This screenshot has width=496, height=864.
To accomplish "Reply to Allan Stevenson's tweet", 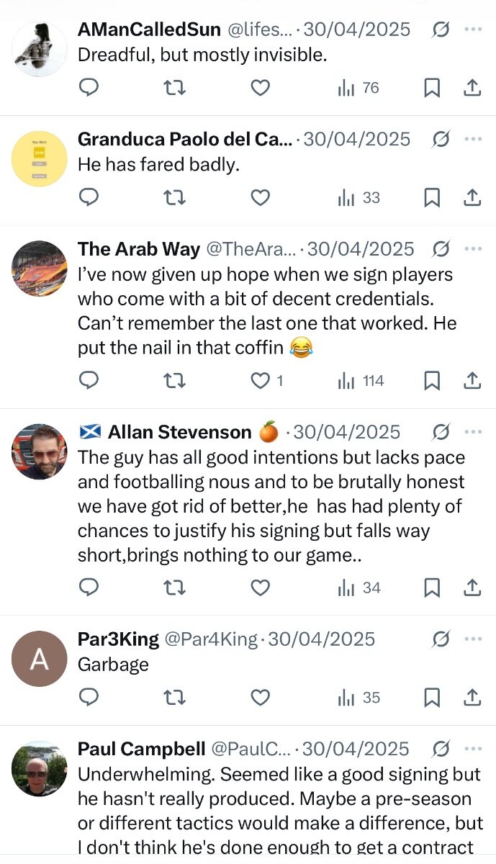I will point(89,588).
